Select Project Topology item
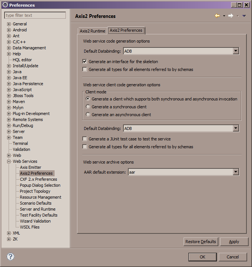Viewport: 252px width, 267px height. [35, 191]
